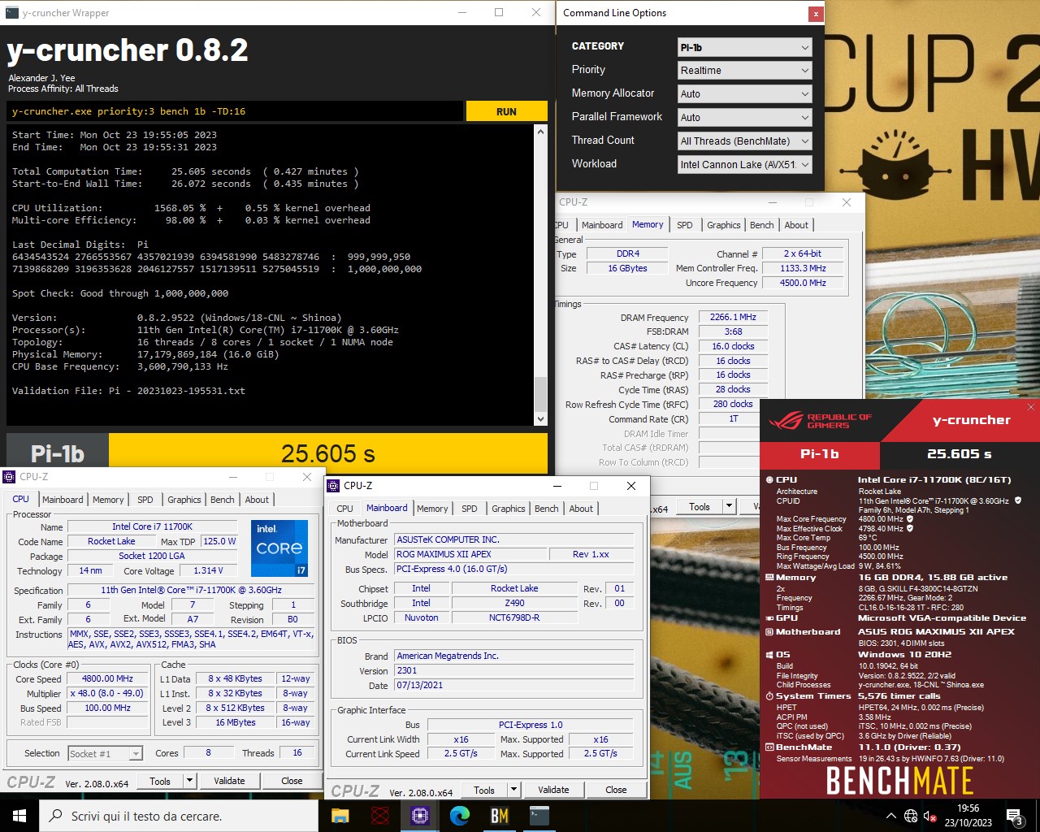Open File Explorer from the taskbar
Screen dimensions: 1040x832
pyautogui.click(x=340, y=816)
